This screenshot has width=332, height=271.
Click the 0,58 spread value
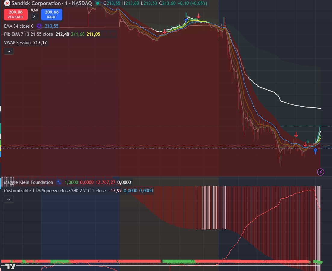coord(34,10)
